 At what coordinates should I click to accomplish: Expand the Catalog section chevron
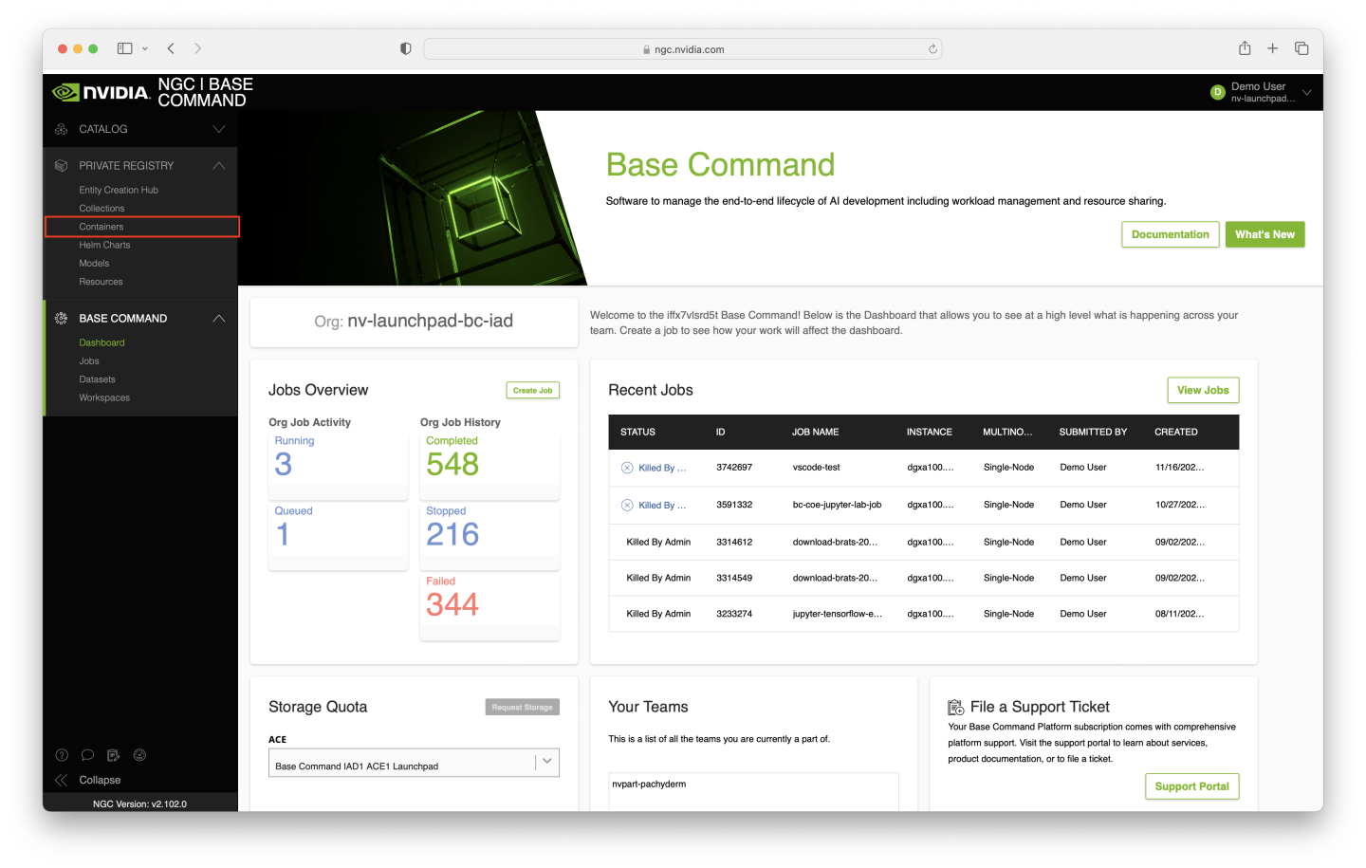[219, 129]
